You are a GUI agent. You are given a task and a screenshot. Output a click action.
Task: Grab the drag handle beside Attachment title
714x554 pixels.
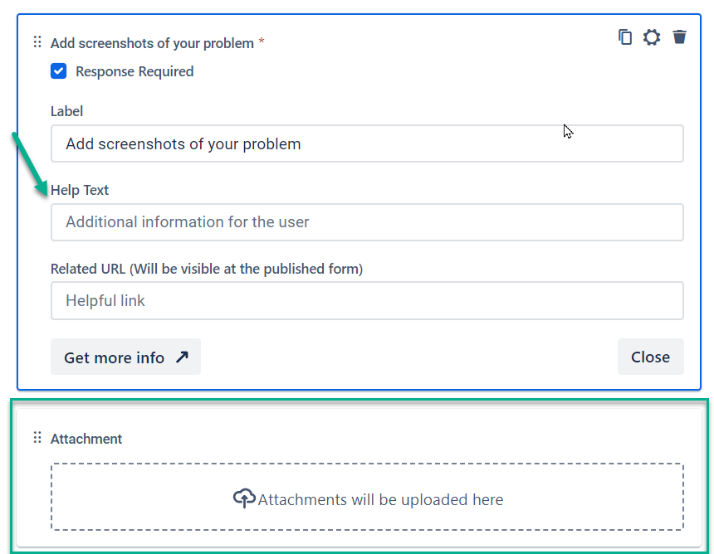[37, 438]
